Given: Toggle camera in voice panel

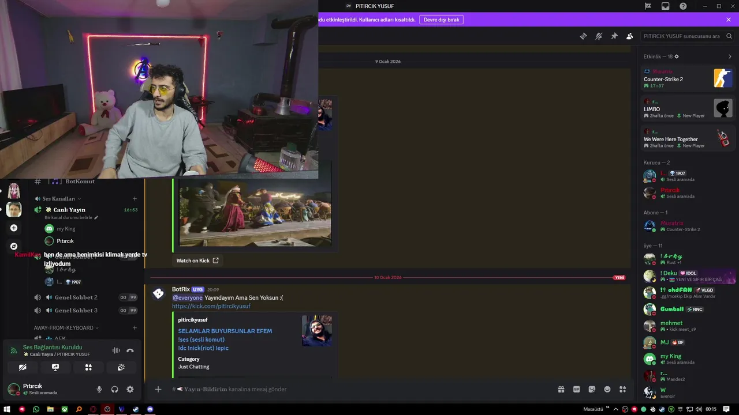Looking at the screenshot, I should [x=23, y=367].
